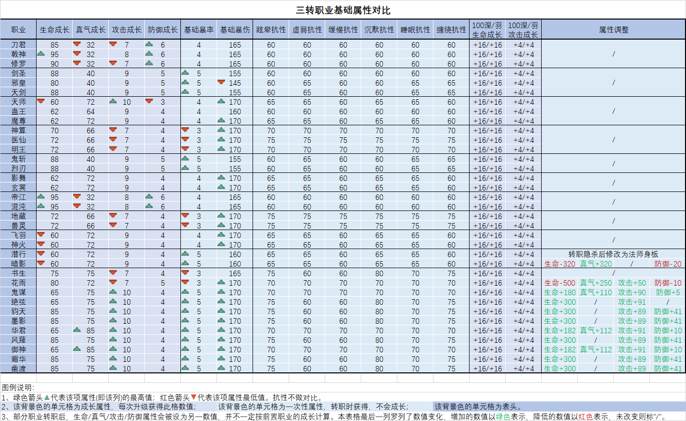Click the green up arrow in 天师's 攻击成长 cell
686x421 pixels.
point(113,101)
